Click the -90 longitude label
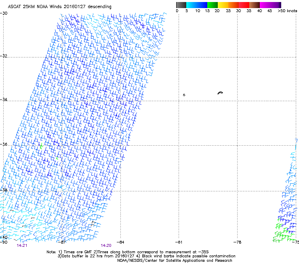This screenshot has width=299, height=263. 4,242
